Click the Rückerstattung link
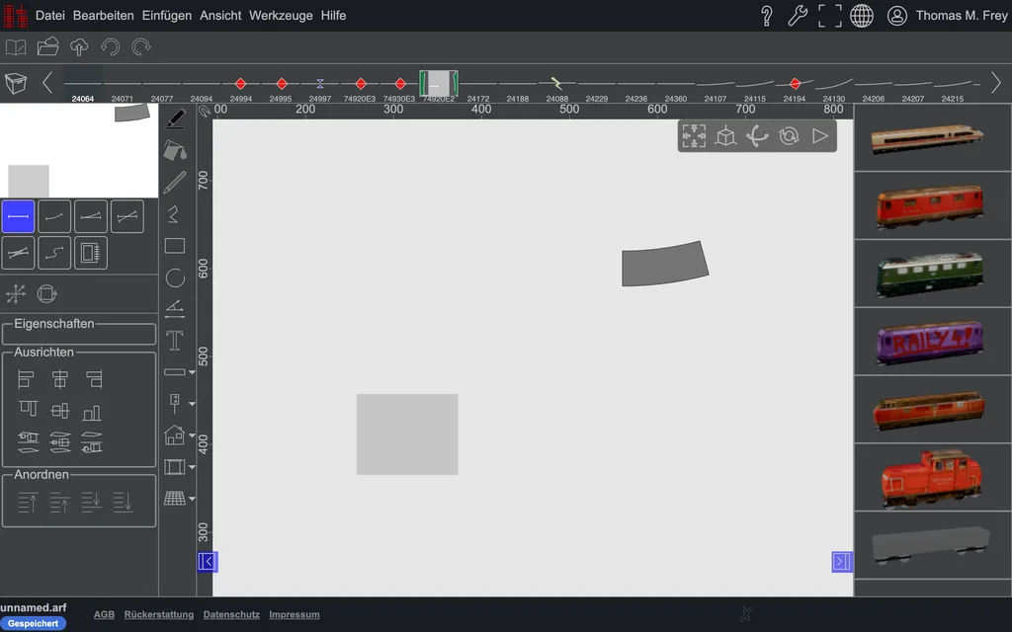 159,614
